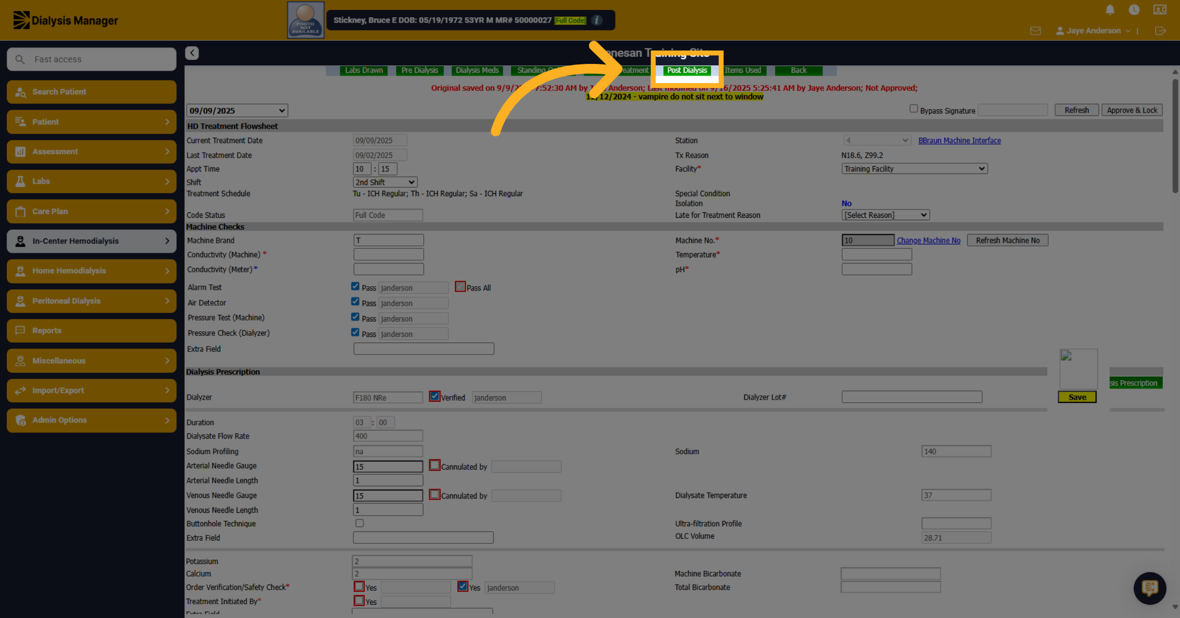
Task: Open the notifications bell icon
Action: 1110,10
